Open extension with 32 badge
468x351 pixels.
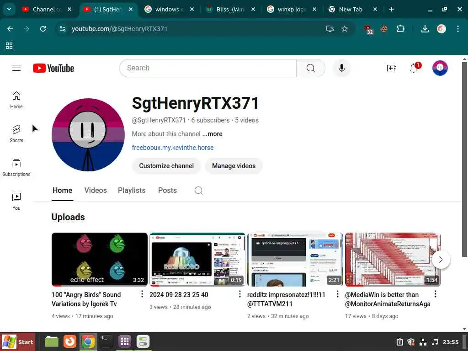[369, 29]
